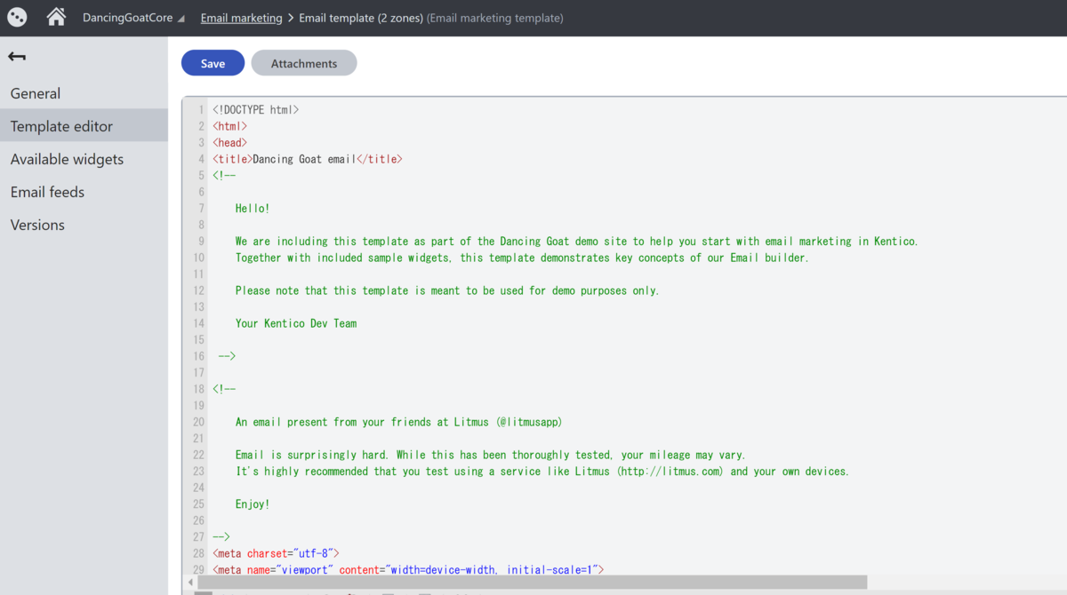Click the meta viewport line
This screenshot has width=1067, height=595.
408,569
